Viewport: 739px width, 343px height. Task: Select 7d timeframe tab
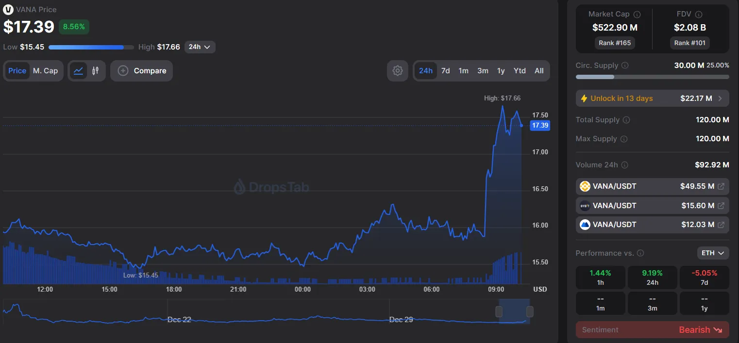(x=445, y=71)
